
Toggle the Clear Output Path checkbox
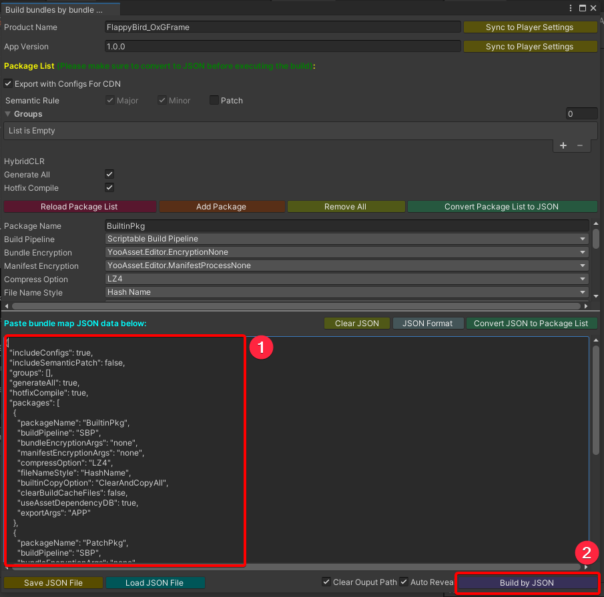326,582
